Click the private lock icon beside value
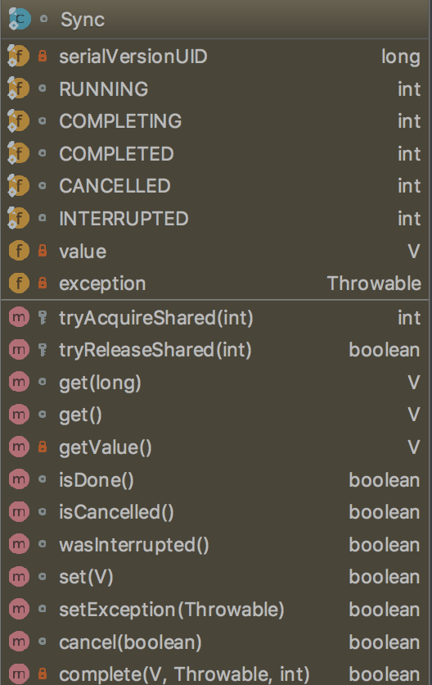 [x=43, y=251]
